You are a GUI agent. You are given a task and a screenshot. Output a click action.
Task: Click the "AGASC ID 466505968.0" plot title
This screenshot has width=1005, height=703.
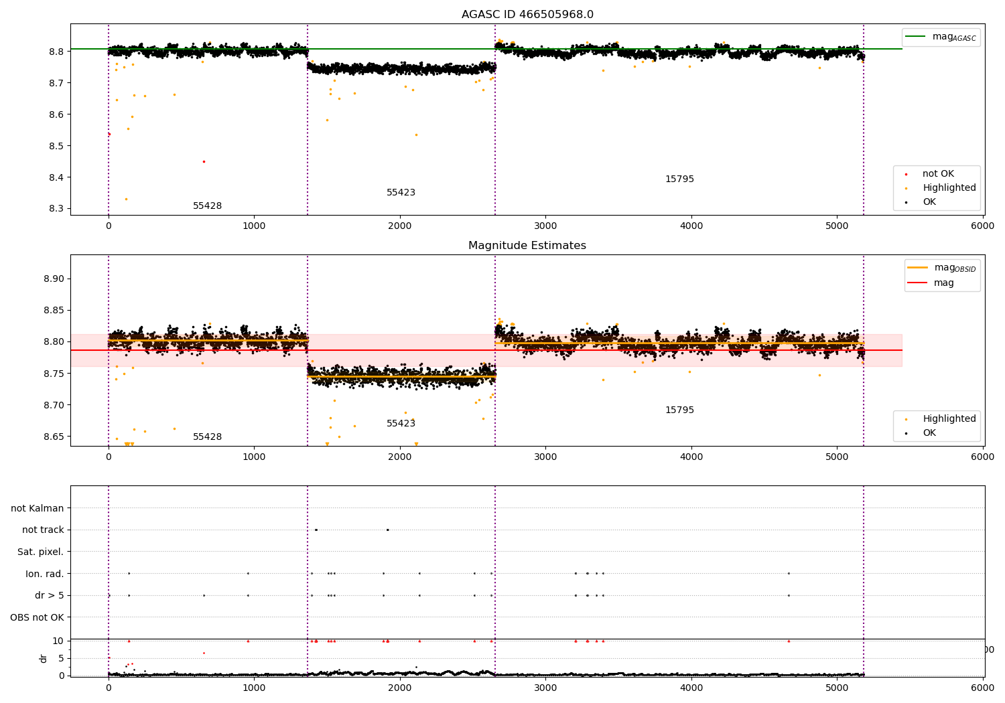527,15
